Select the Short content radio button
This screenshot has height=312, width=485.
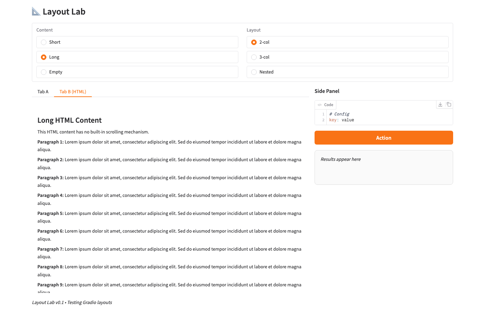tap(44, 42)
